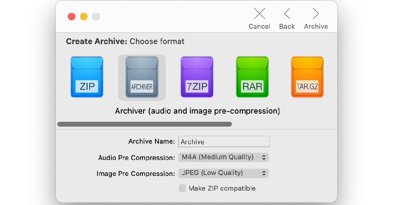Expand the Image Pre Compression dropdown
Viewport: 393px width, 205px height.
pos(223,173)
